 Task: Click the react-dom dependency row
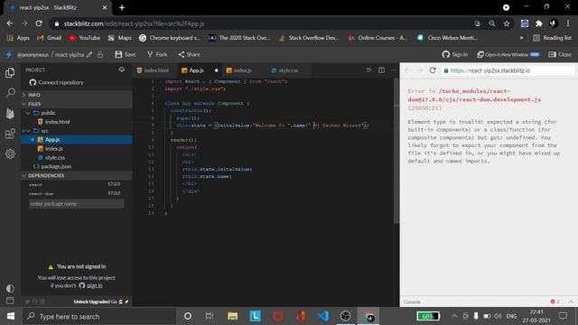pyautogui.click(x=75, y=193)
